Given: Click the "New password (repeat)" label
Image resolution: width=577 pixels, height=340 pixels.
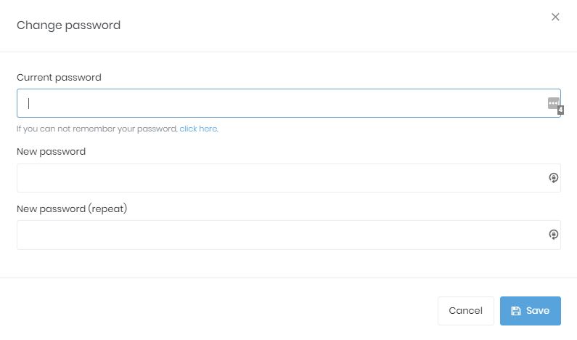Looking at the screenshot, I should pyautogui.click(x=72, y=209).
